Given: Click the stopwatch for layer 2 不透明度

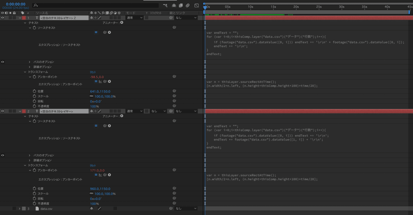Looking at the screenshot, I should click(x=34, y=204).
